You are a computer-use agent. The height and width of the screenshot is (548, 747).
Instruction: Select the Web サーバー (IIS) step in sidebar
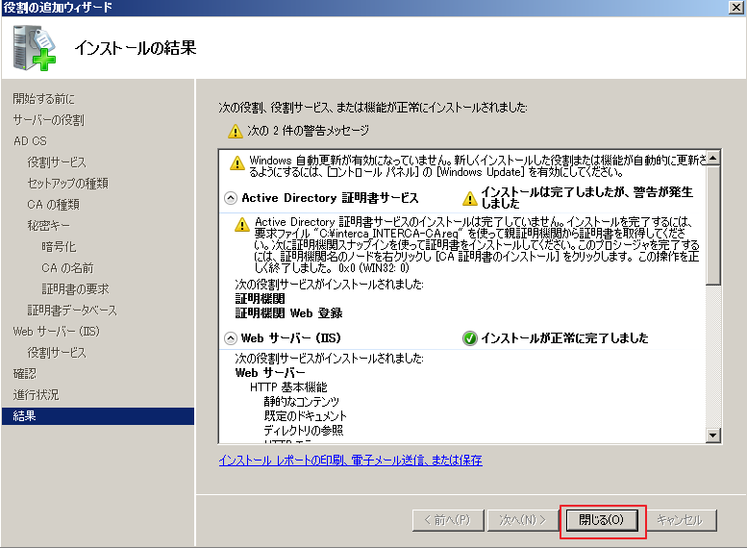click(x=56, y=331)
